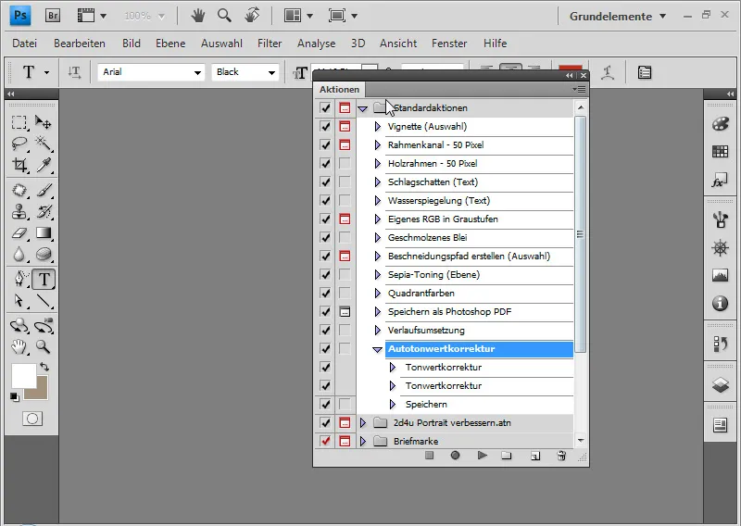Image resolution: width=741 pixels, height=526 pixels.
Task: Expand 2d4u Portrait verbessern.atn set
Action: pyautogui.click(x=363, y=423)
